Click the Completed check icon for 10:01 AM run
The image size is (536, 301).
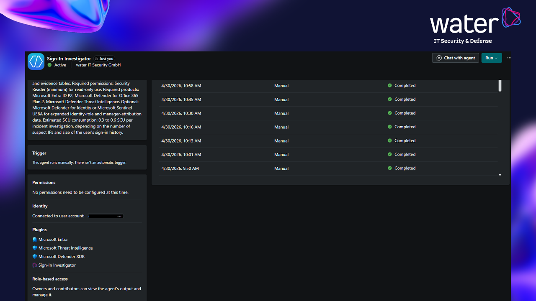click(x=390, y=154)
